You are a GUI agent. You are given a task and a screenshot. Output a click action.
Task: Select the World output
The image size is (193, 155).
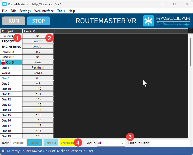pyautogui.click(x=11, y=73)
